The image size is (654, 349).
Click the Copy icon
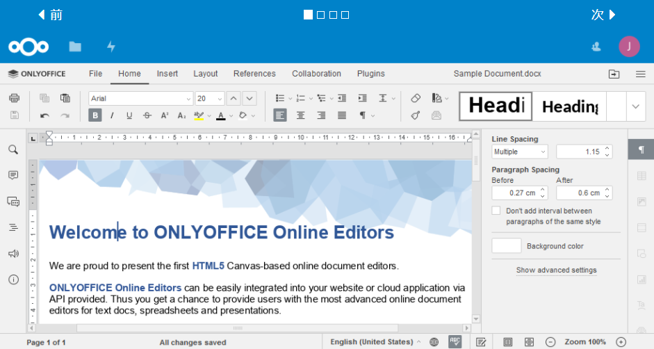(x=44, y=98)
